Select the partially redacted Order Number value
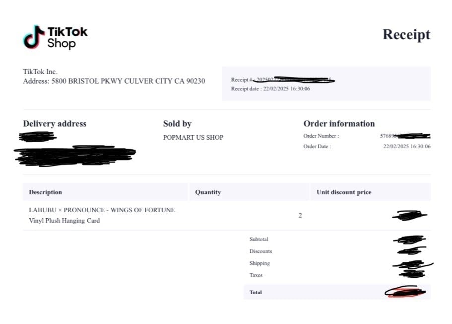This screenshot has width=452, height=324. [x=405, y=136]
